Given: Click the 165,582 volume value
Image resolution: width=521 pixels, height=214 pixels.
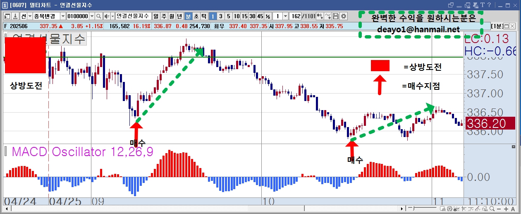Looking at the screenshot, I should click(x=119, y=26).
